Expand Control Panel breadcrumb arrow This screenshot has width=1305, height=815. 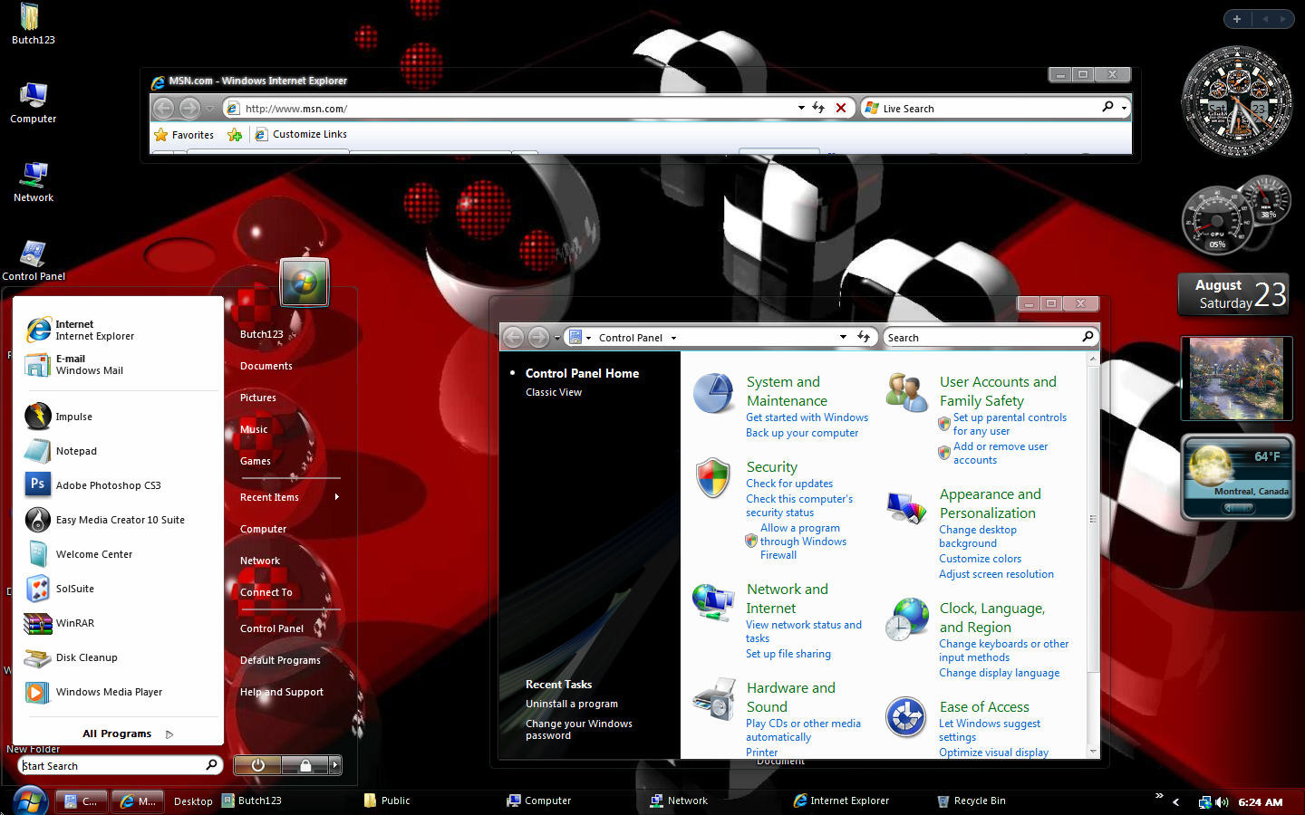click(x=673, y=338)
